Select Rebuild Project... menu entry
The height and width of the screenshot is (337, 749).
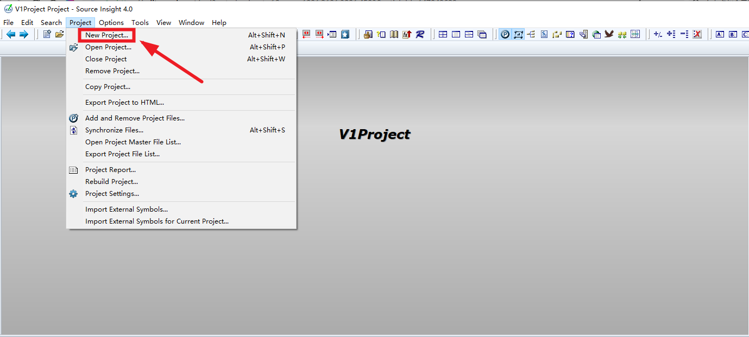(181, 182)
